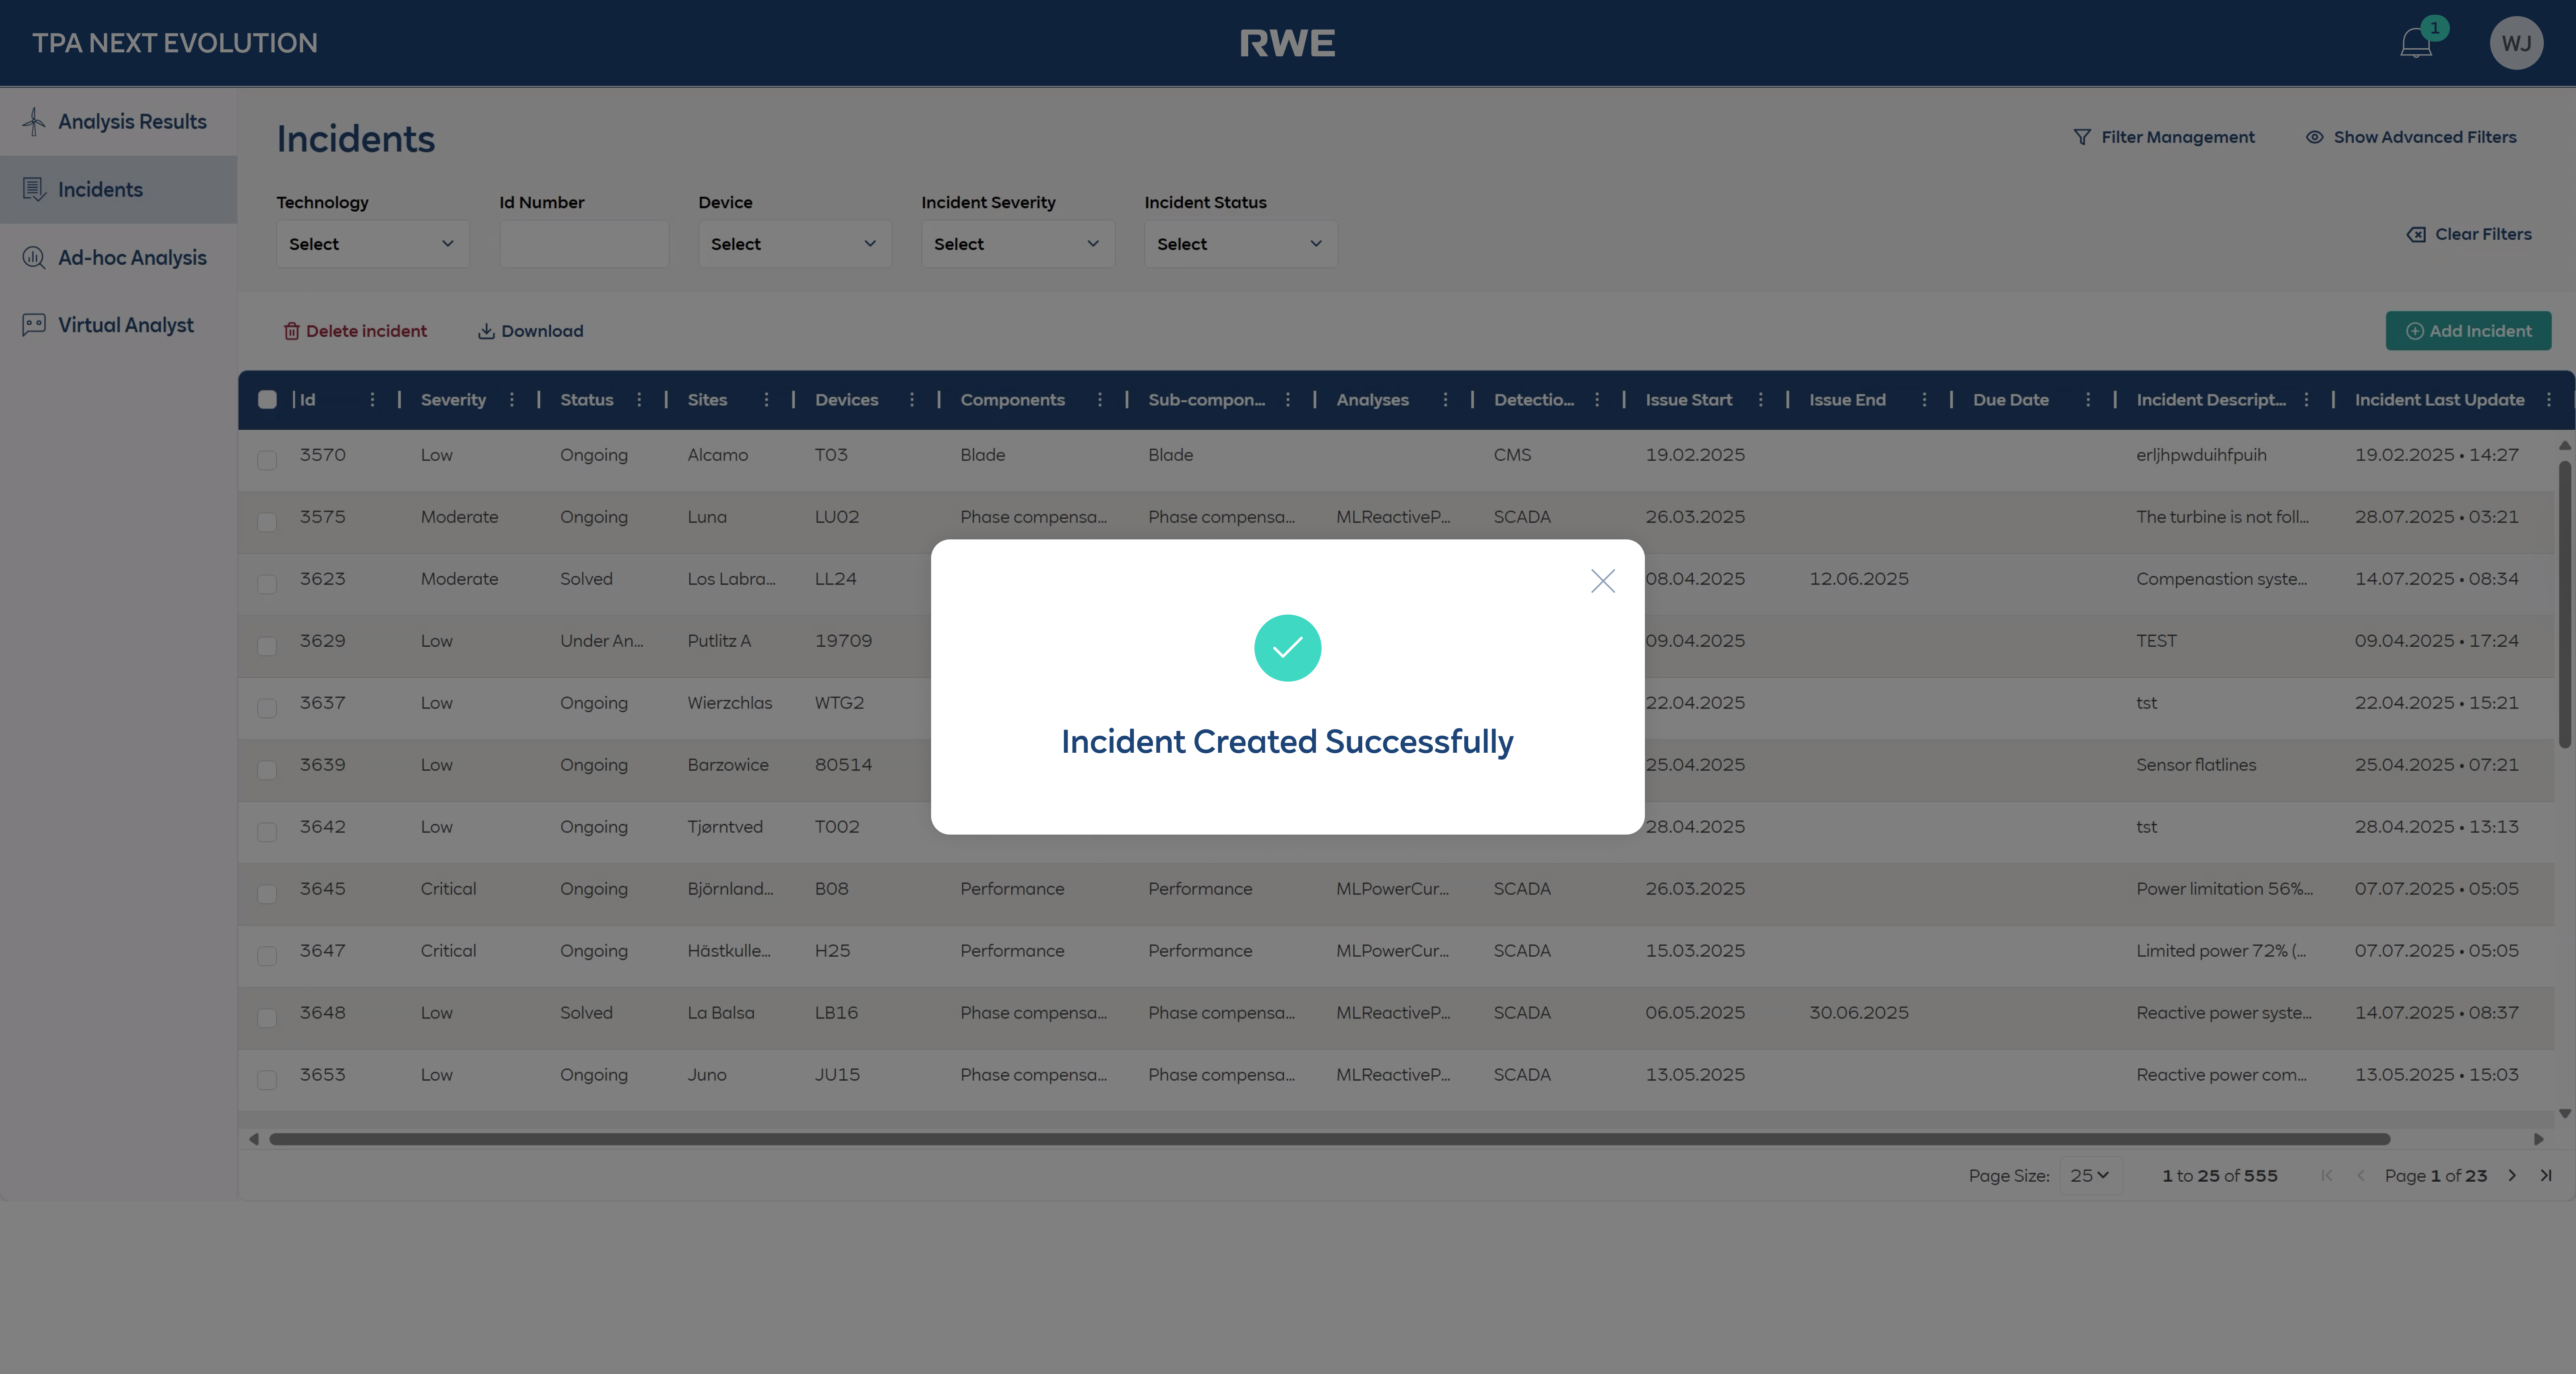Open Ad-hoc Analysis in the sidebar
The height and width of the screenshot is (1374, 2576).
click(x=118, y=257)
